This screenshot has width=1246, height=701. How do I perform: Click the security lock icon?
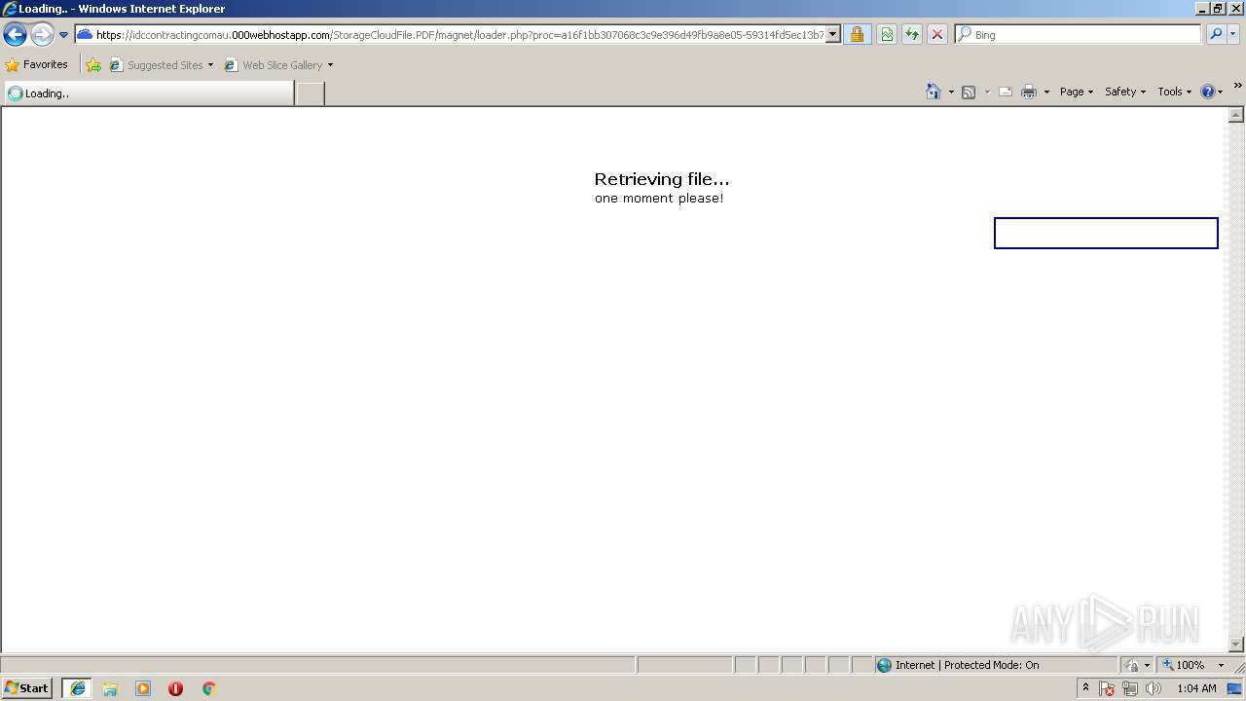point(857,35)
